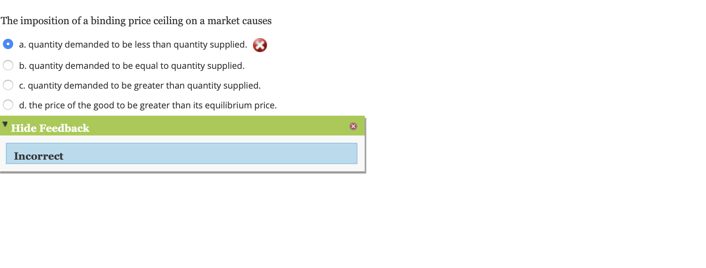Click the wrong-answer indicator after 'quantity supplied.'

pos(260,45)
